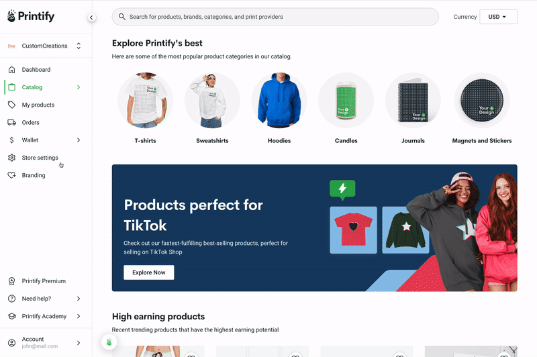Open the USD currency dropdown

point(498,17)
